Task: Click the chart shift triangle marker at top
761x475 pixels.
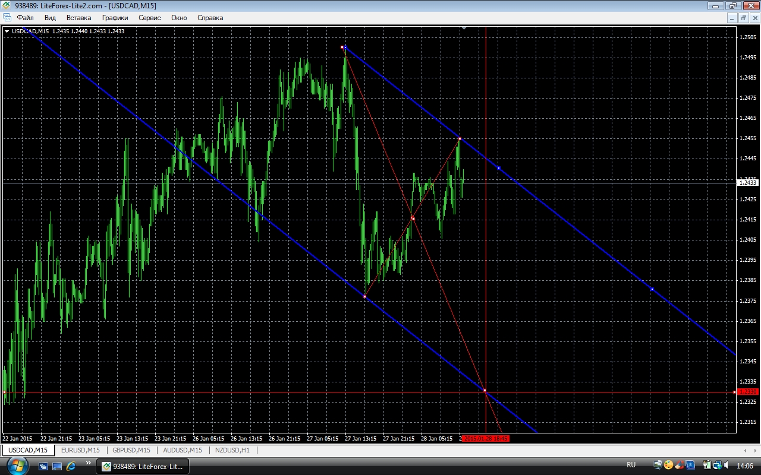Action: click(x=464, y=28)
